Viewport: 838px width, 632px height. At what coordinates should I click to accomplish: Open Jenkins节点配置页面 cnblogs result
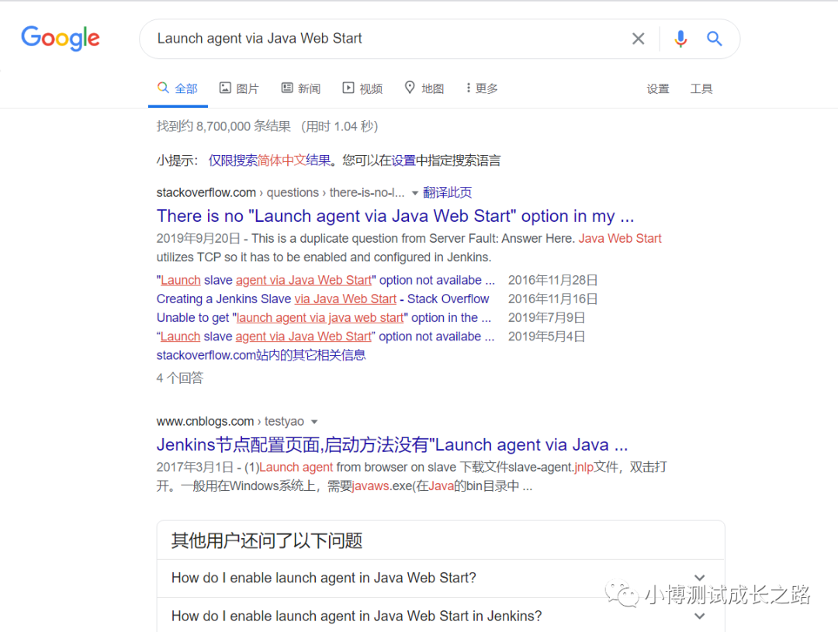[x=392, y=444]
